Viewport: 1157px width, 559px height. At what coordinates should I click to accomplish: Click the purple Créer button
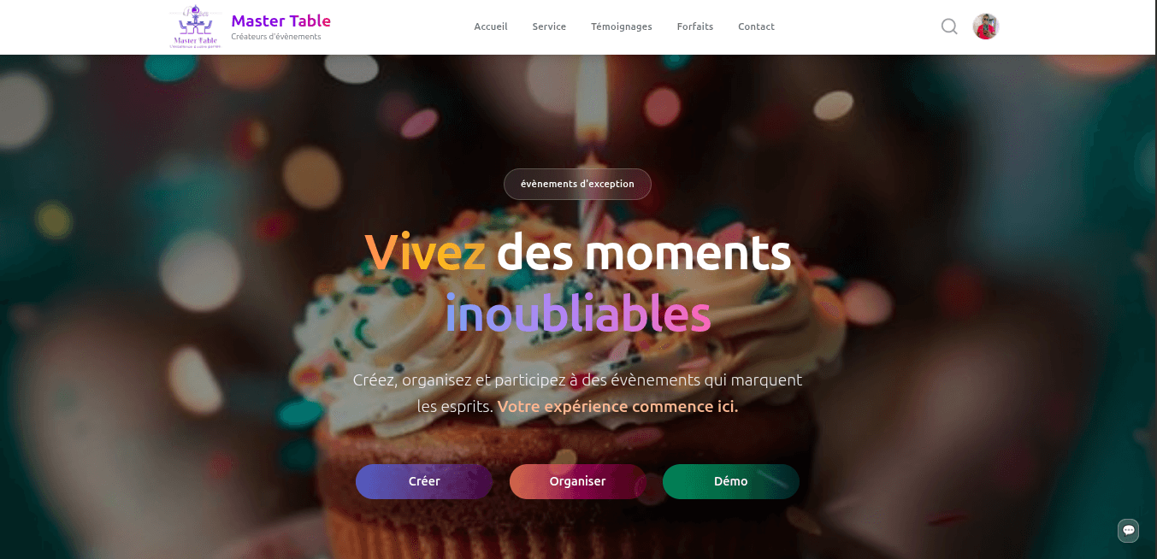[x=424, y=481]
